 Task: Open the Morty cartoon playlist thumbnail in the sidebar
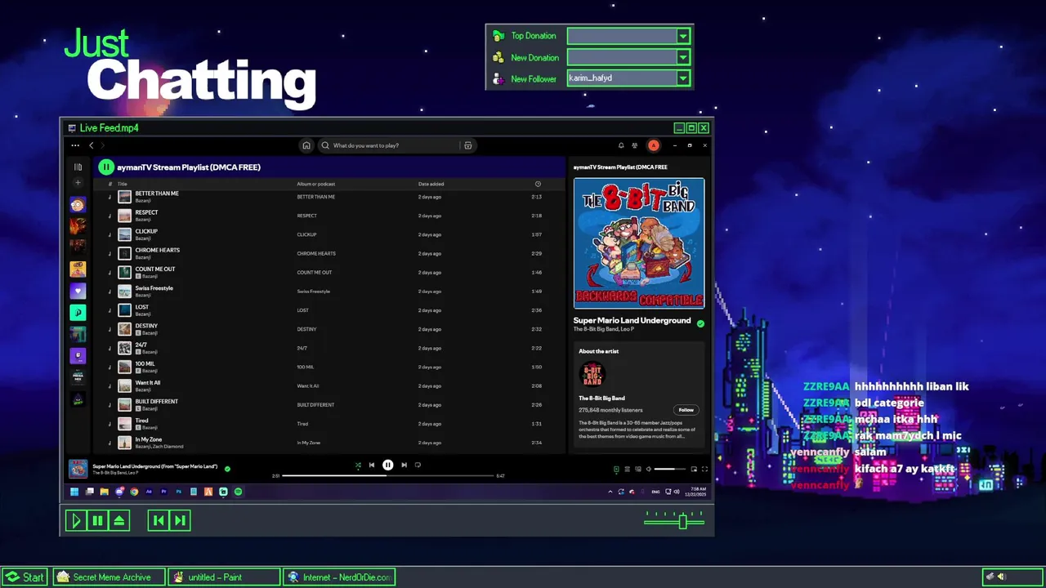pos(78,205)
